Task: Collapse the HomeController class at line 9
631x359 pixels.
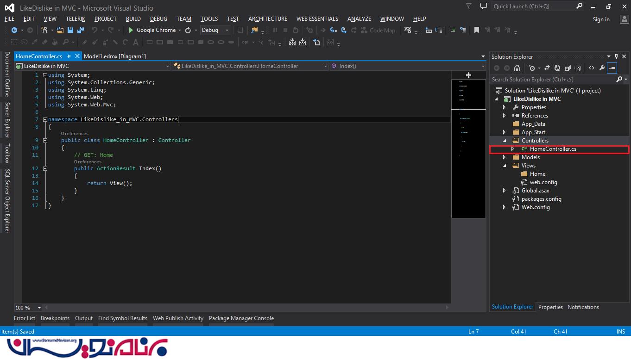Action: [x=45, y=140]
